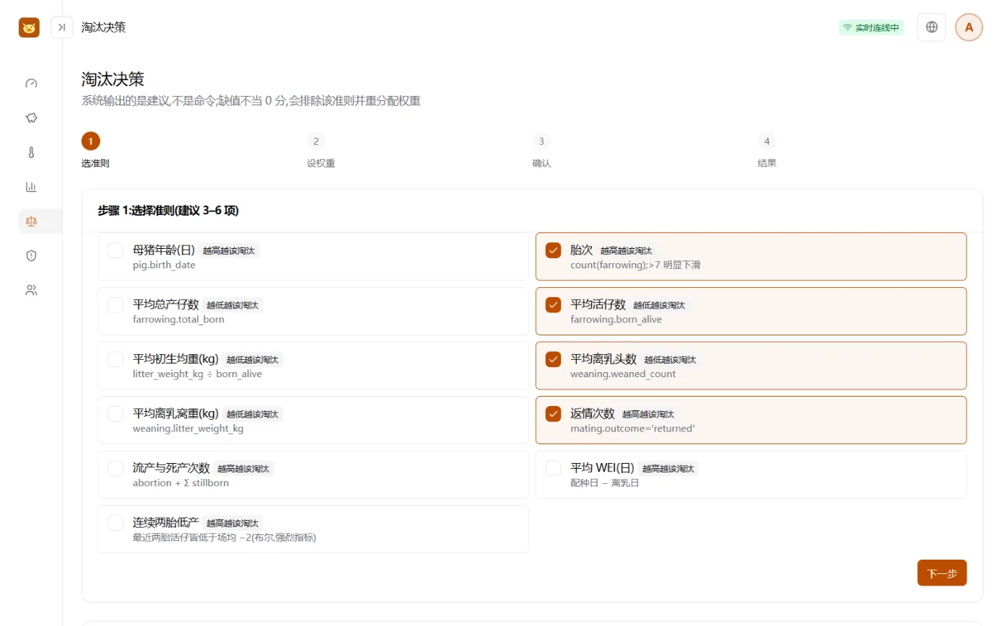Enable the 平均 WEI(日) checkbox
Viewport: 1002px width, 626px height.
tap(553, 468)
